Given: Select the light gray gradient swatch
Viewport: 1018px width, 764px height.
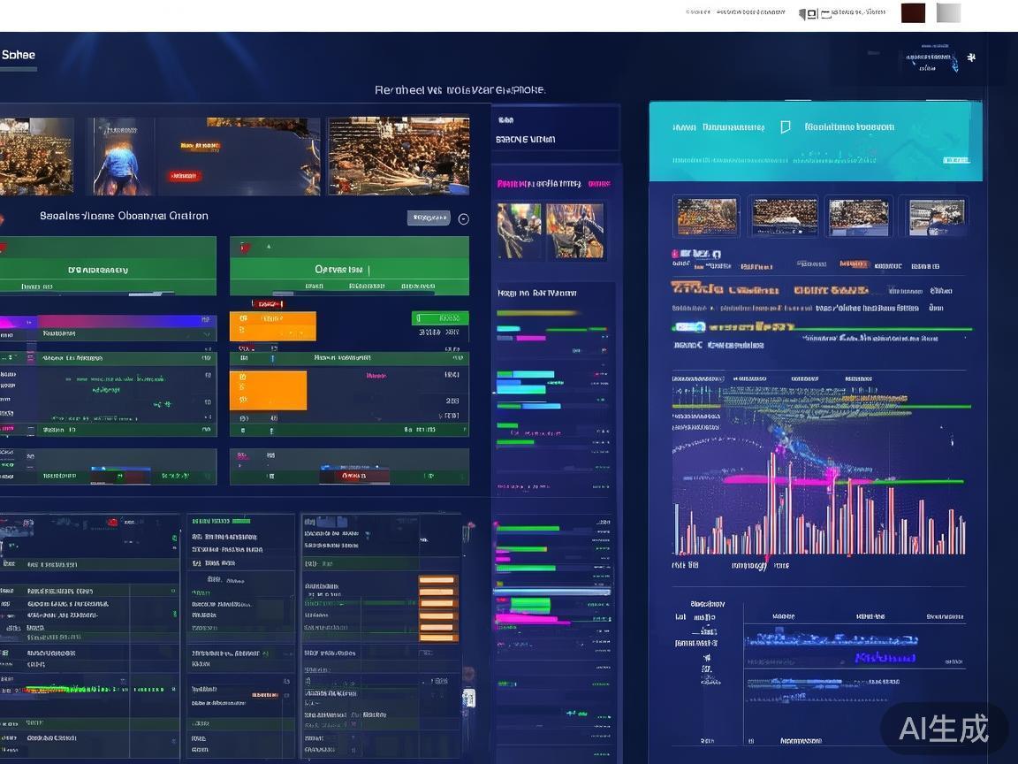Looking at the screenshot, I should (948, 13).
